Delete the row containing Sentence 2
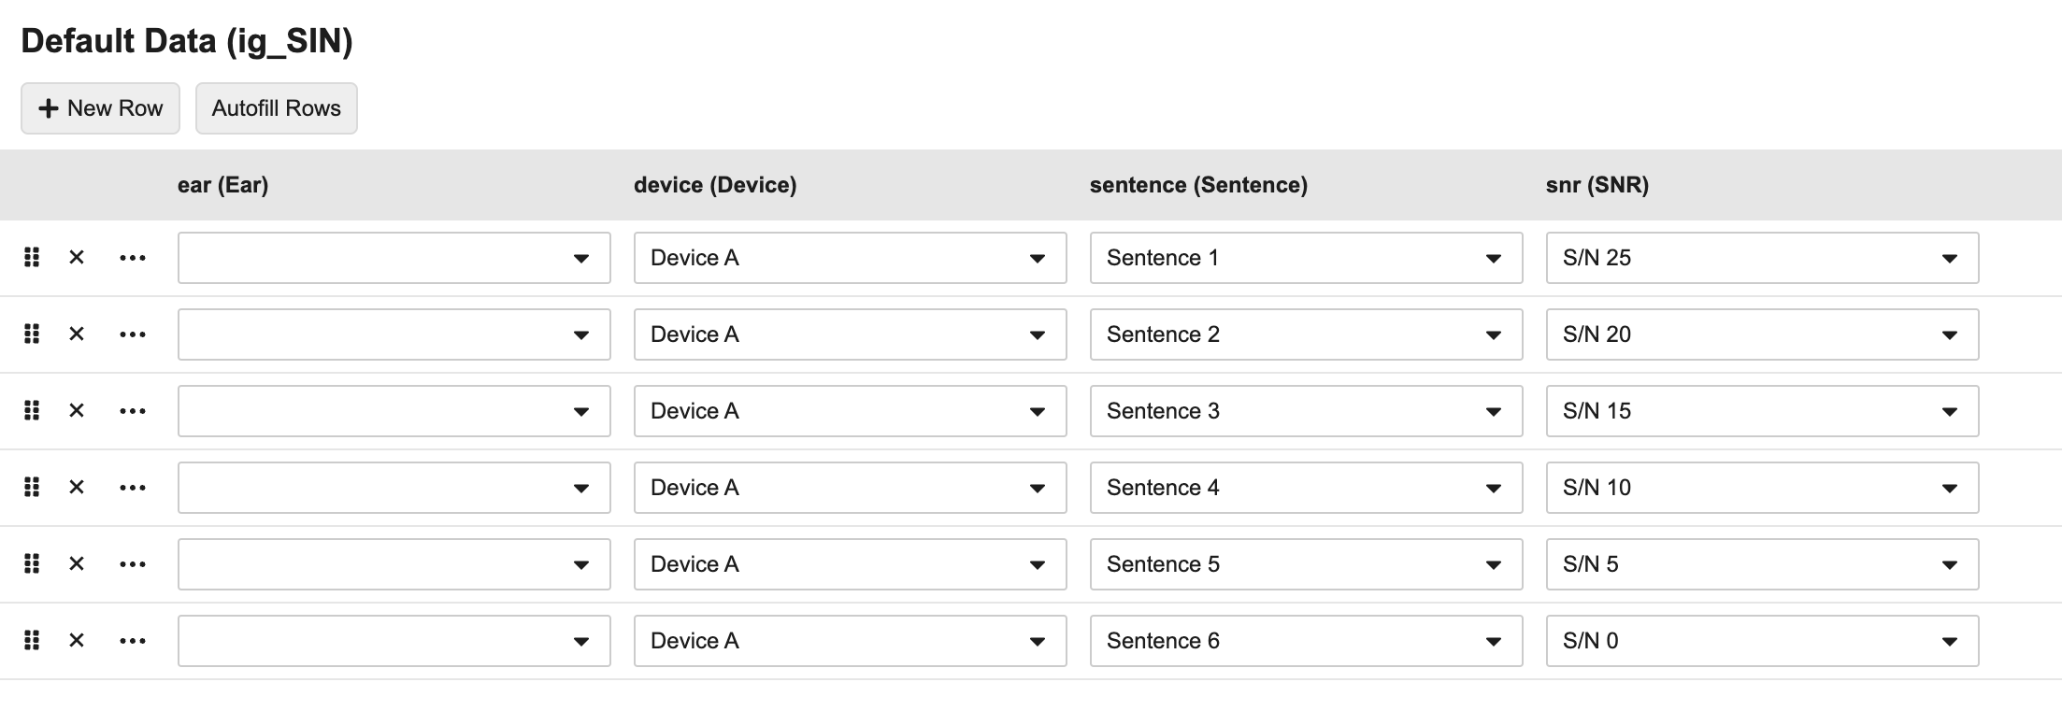 [77, 334]
